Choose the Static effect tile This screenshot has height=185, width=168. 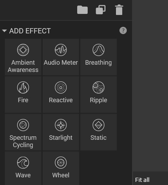[98, 132]
